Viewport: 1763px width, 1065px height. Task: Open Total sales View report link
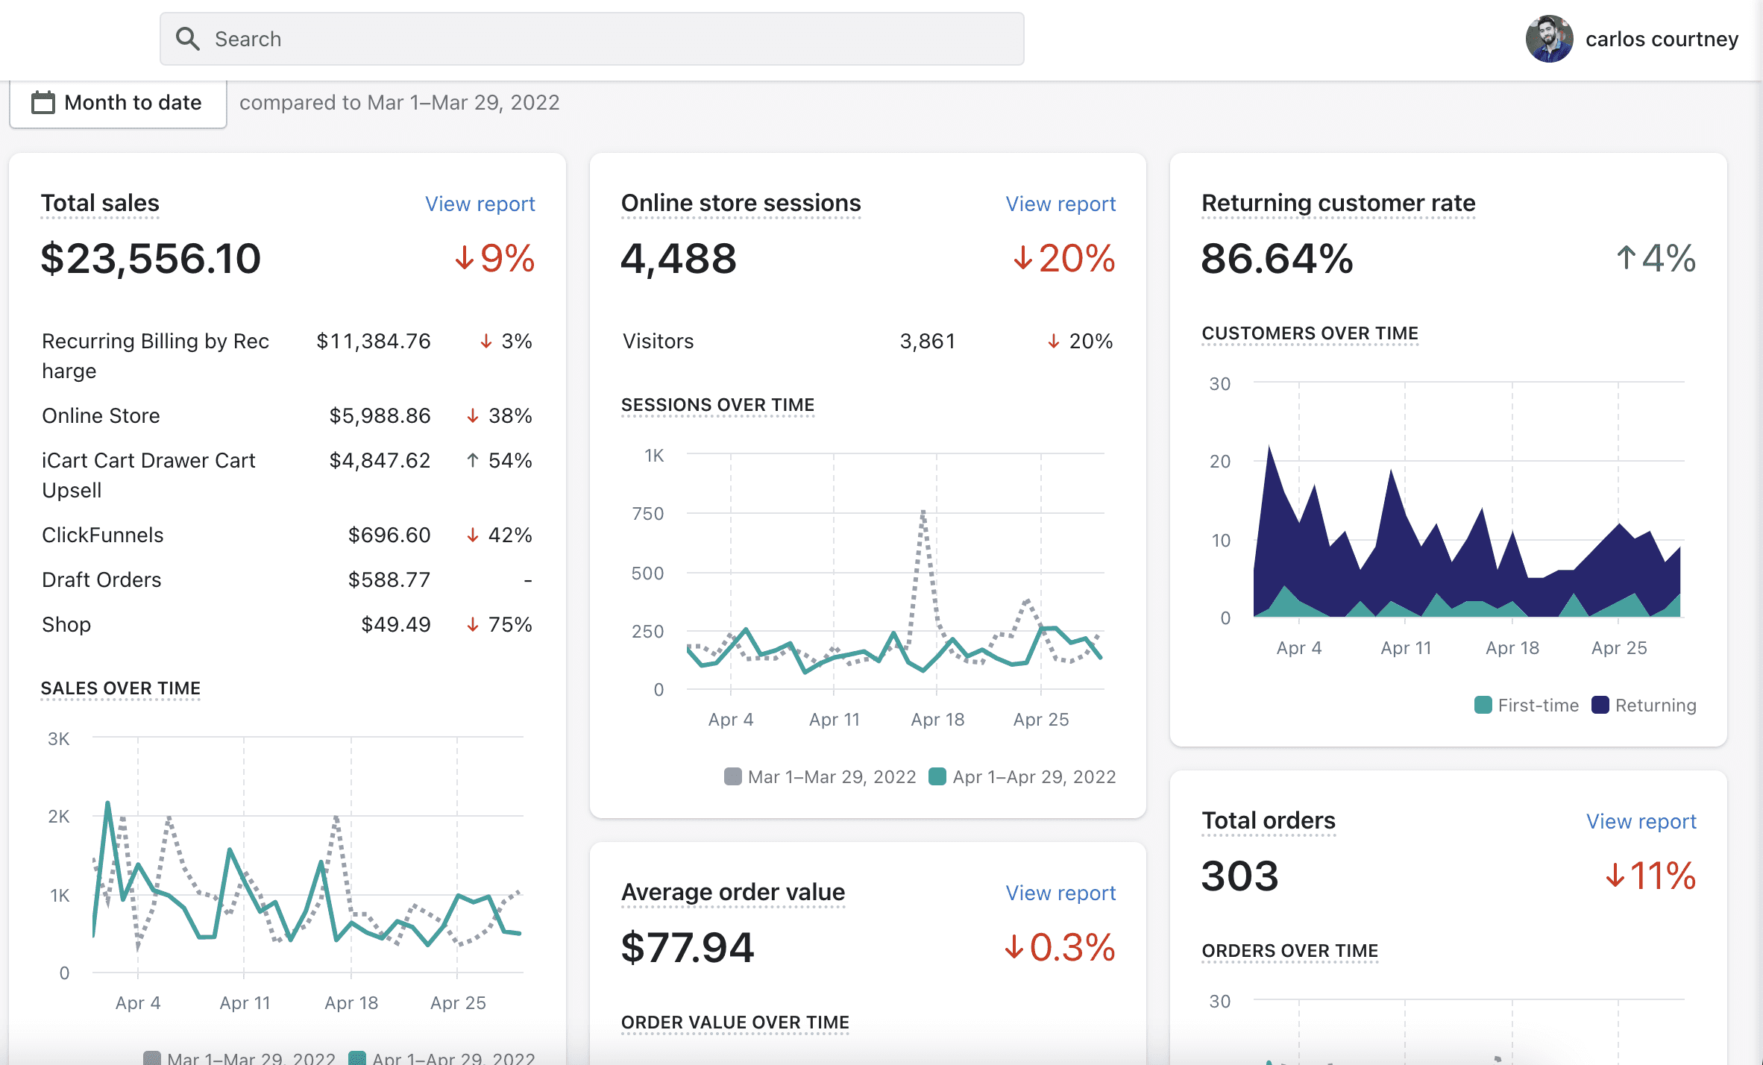pos(480,204)
